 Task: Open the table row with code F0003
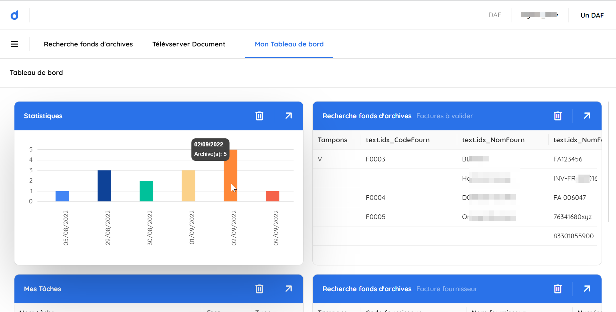(375, 159)
